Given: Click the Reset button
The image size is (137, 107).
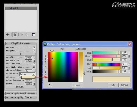Looking at the screenshot, I should [78, 85].
